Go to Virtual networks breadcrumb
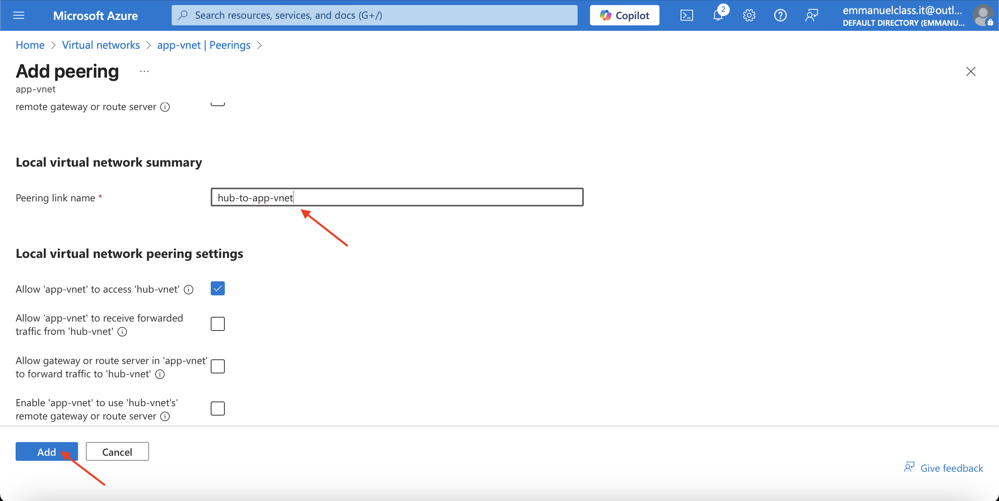 coord(101,45)
